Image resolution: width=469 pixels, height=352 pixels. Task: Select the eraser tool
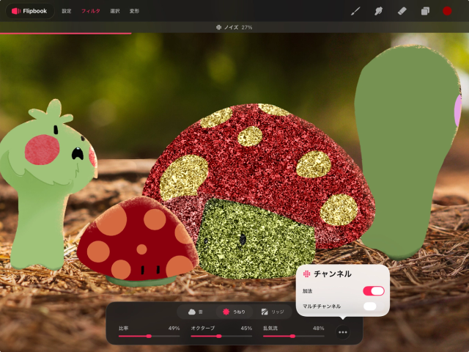click(402, 11)
